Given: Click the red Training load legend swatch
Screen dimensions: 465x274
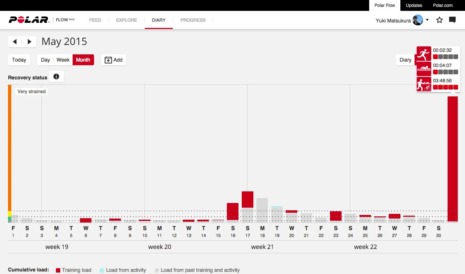Looking at the screenshot, I should 58,270.
